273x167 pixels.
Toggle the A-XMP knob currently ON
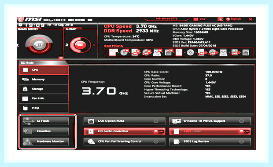[80, 45]
